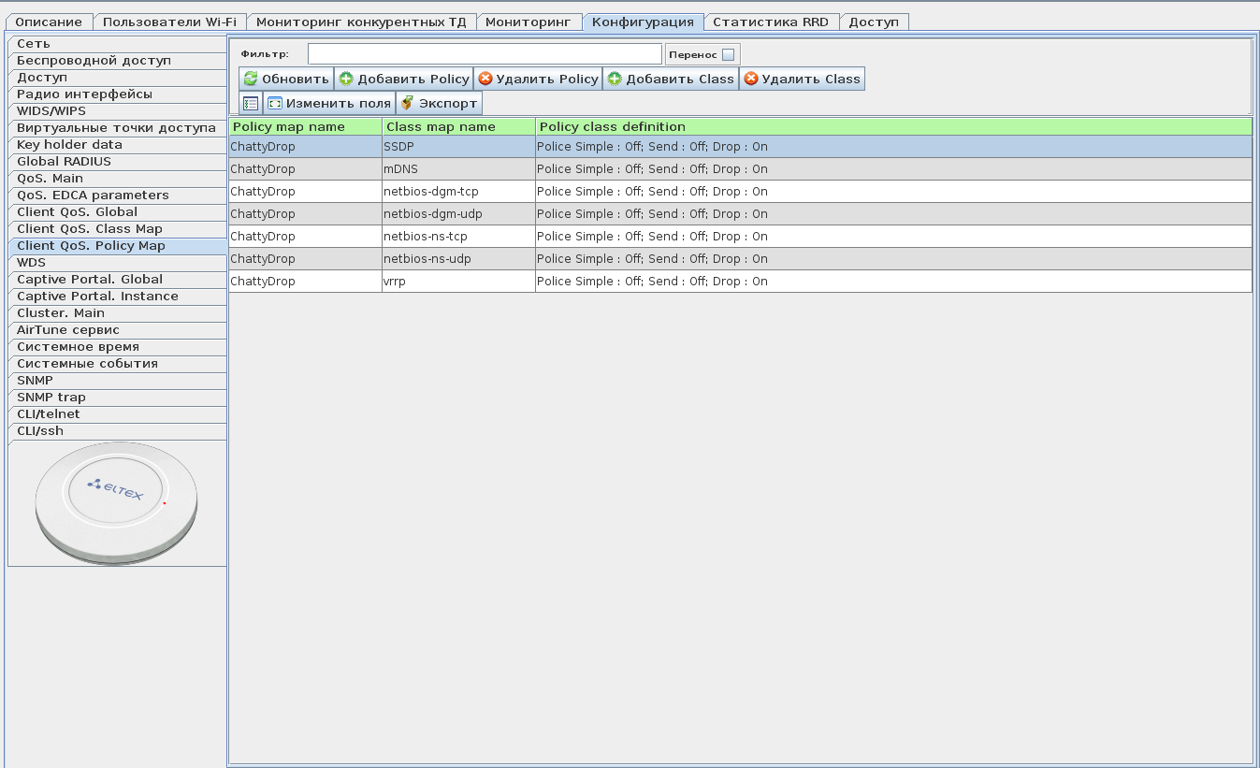Open the list view icon before Изменить поля
1260x768 pixels.
pyautogui.click(x=251, y=104)
